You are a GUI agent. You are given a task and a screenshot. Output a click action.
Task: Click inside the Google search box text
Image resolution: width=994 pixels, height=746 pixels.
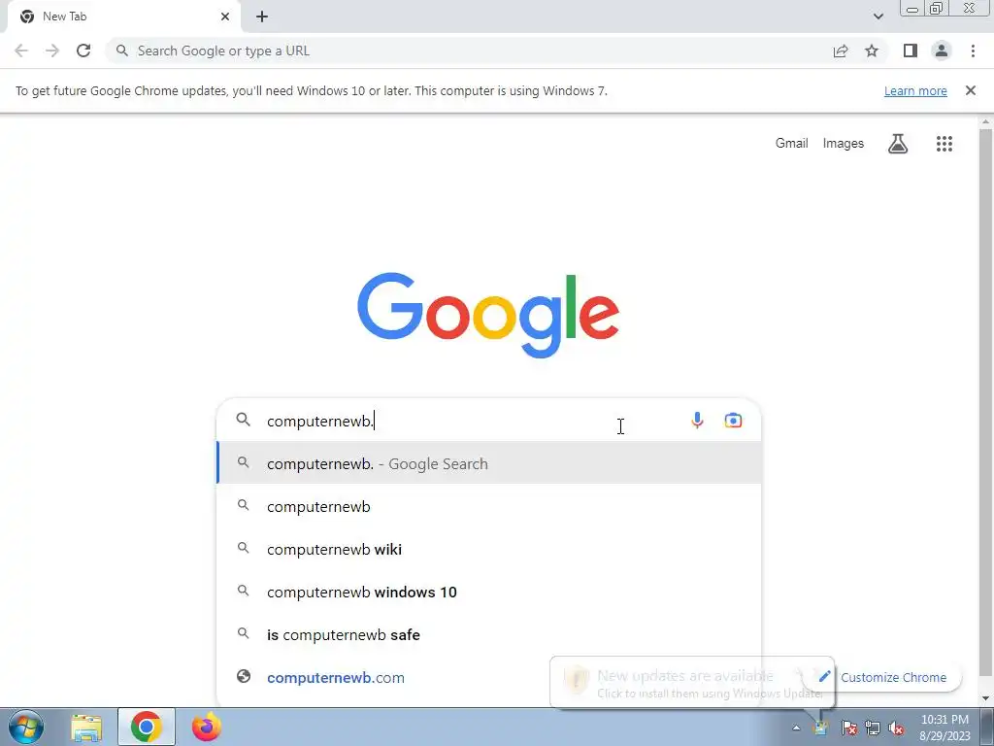tap(319, 421)
